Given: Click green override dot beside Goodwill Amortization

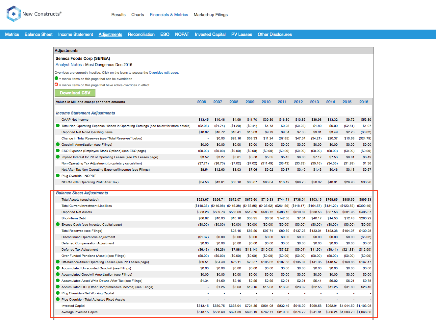Looking at the screenshot, I should click(58, 144).
